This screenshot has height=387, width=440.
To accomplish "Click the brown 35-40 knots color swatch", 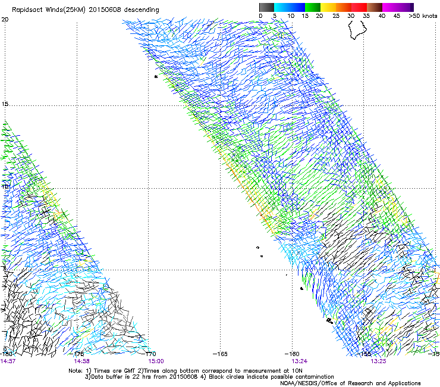I will (375, 7).
